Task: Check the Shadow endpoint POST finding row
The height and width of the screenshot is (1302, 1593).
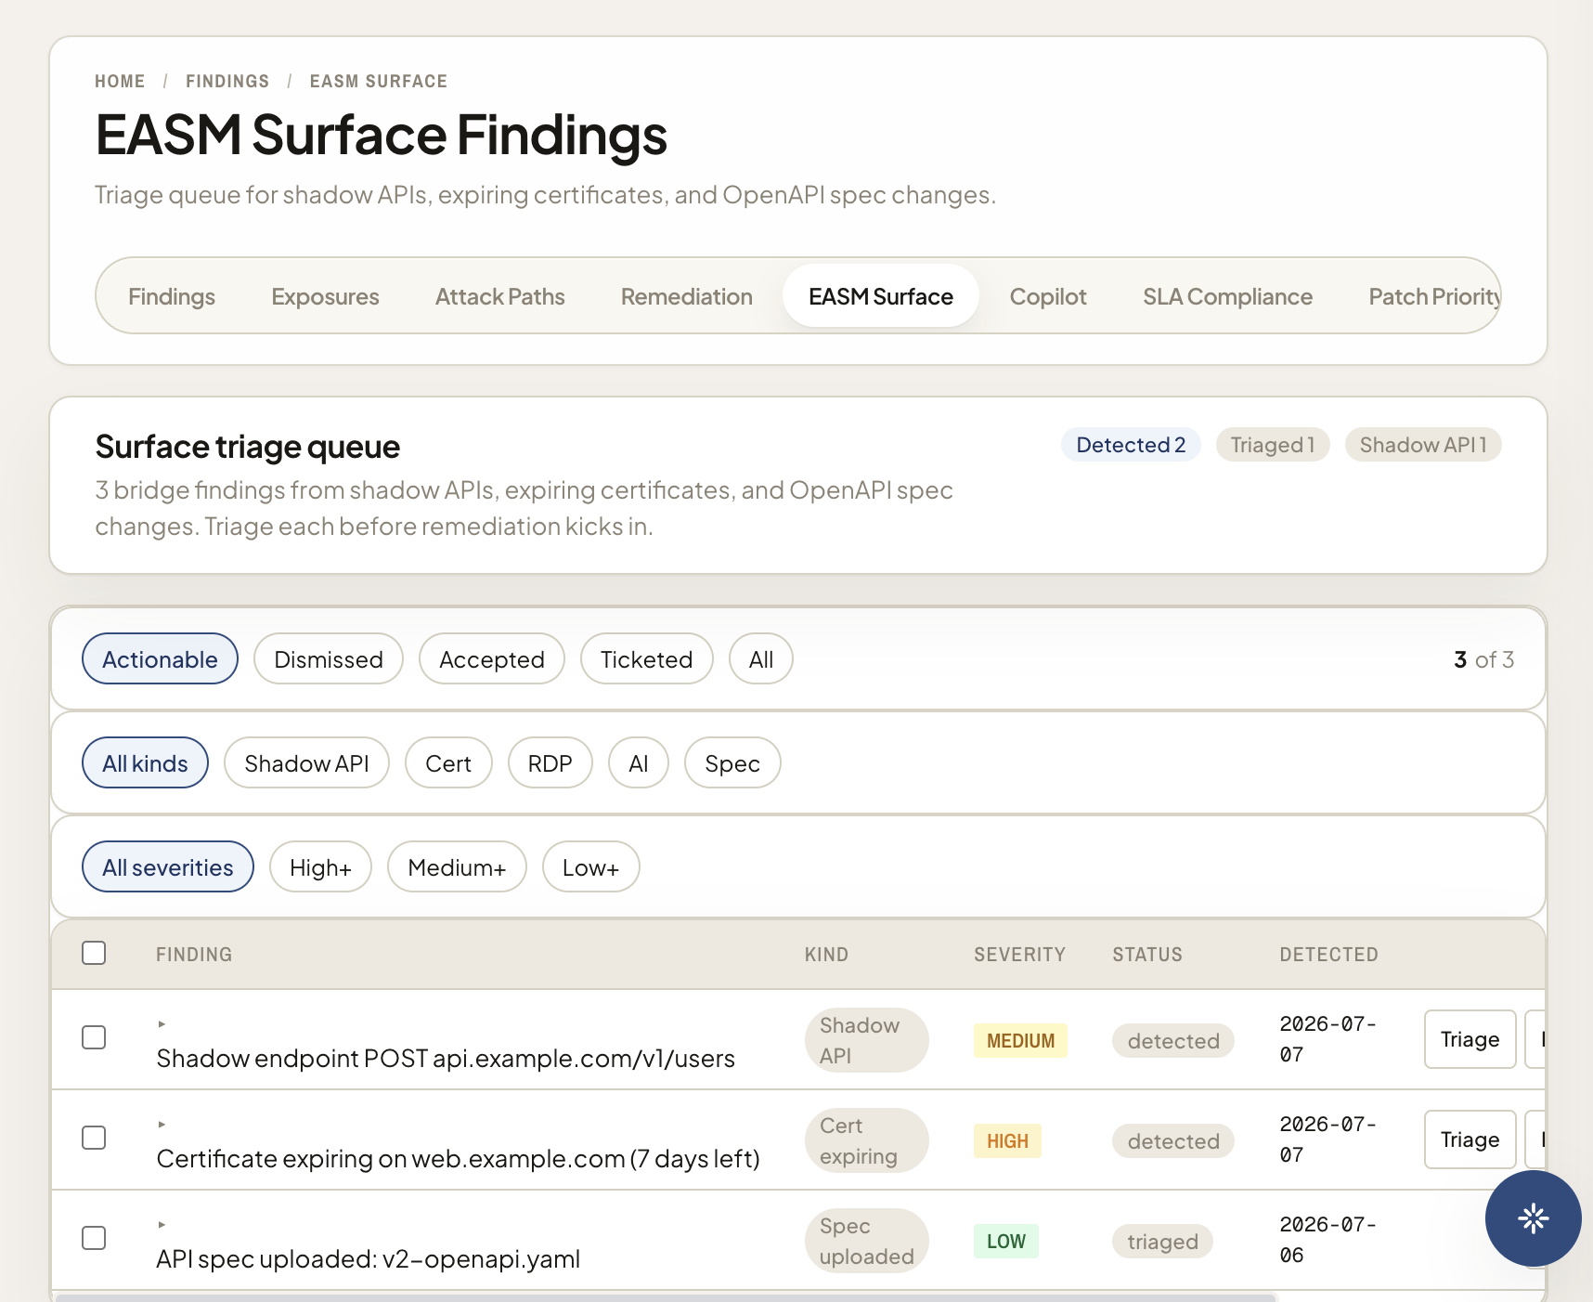Action: [94, 1037]
